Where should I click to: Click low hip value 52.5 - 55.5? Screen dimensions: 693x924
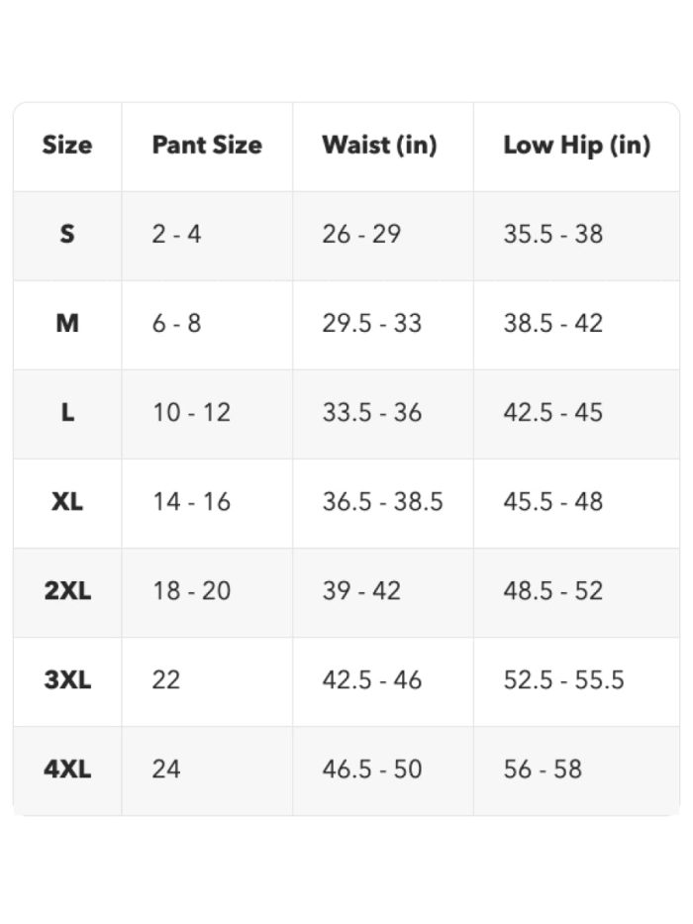[x=563, y=680]
